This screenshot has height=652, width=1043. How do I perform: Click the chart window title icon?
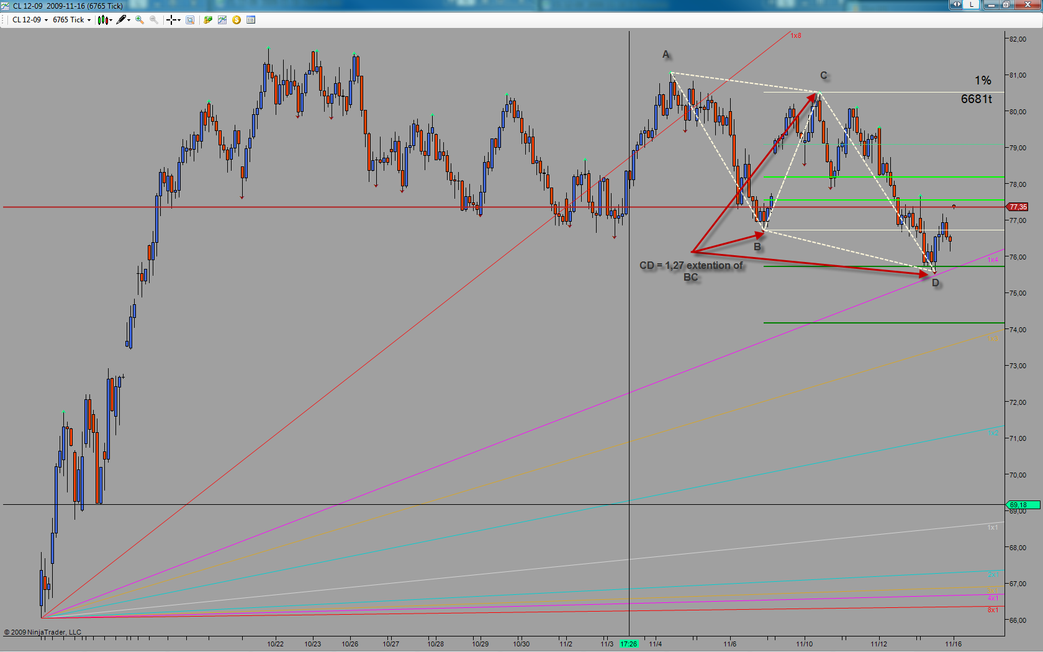(5, 6)
